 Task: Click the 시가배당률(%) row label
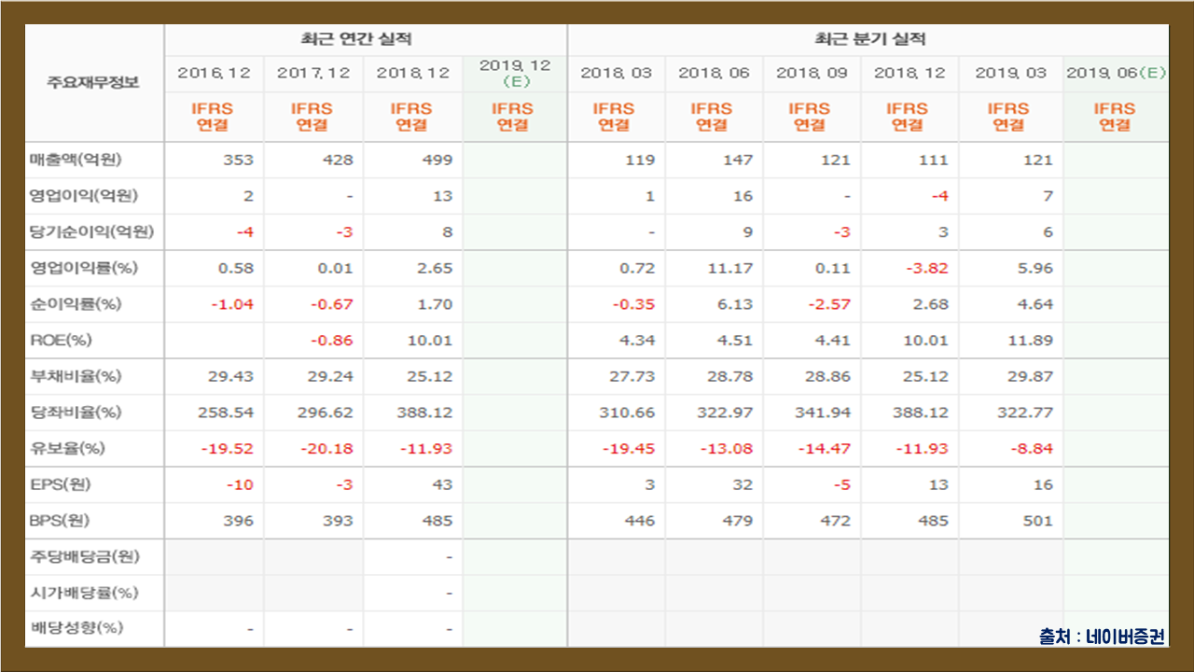(x=83, y=594)
